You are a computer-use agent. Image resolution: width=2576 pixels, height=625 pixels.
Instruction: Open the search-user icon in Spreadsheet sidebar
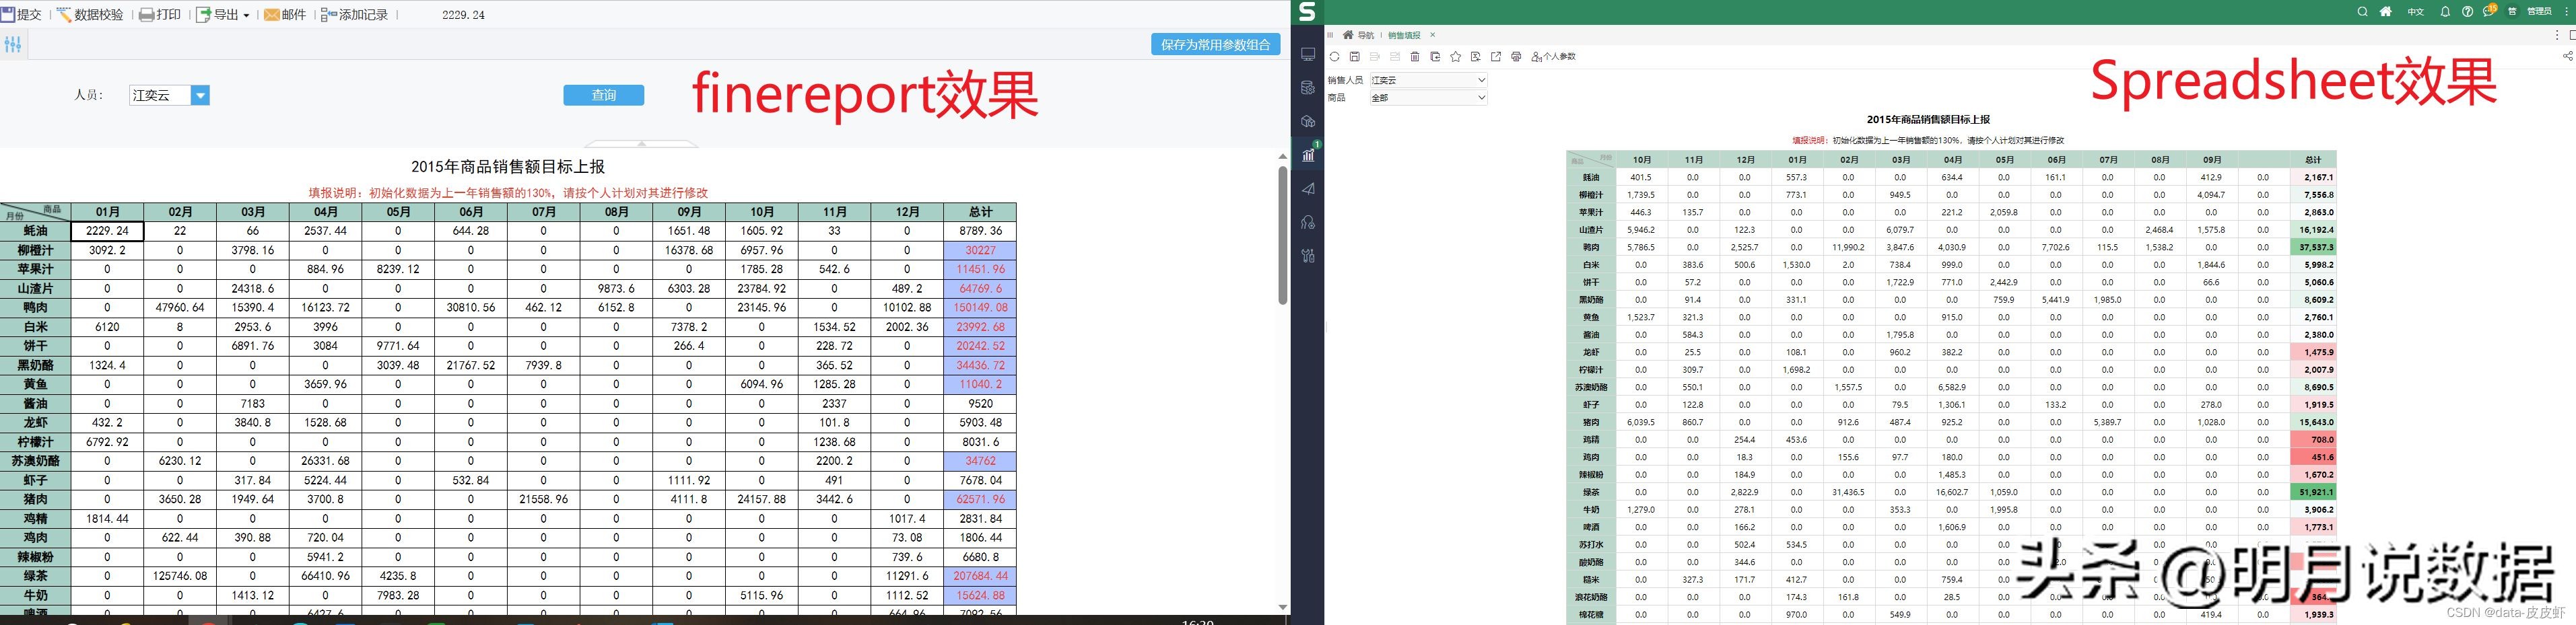(x=1307, y=222)
